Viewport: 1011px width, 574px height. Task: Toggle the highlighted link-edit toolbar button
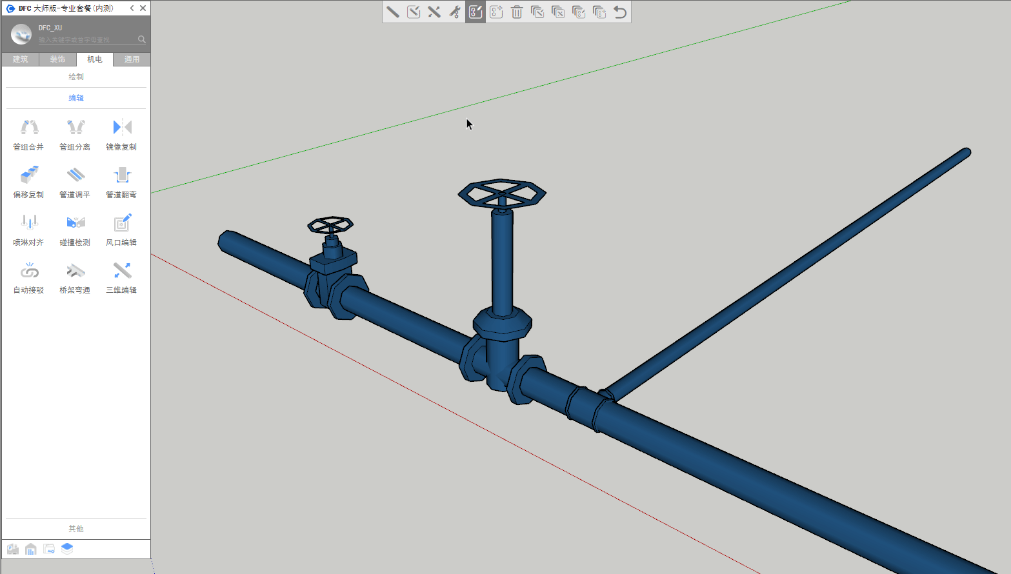[x=475, y=12]
